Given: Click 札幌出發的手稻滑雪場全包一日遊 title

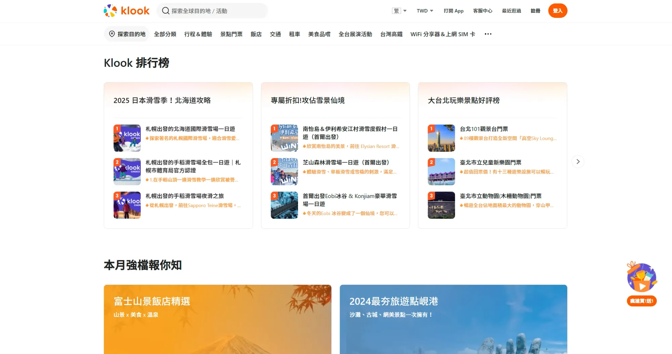Looking at the screenshot, I should (193, 166).
